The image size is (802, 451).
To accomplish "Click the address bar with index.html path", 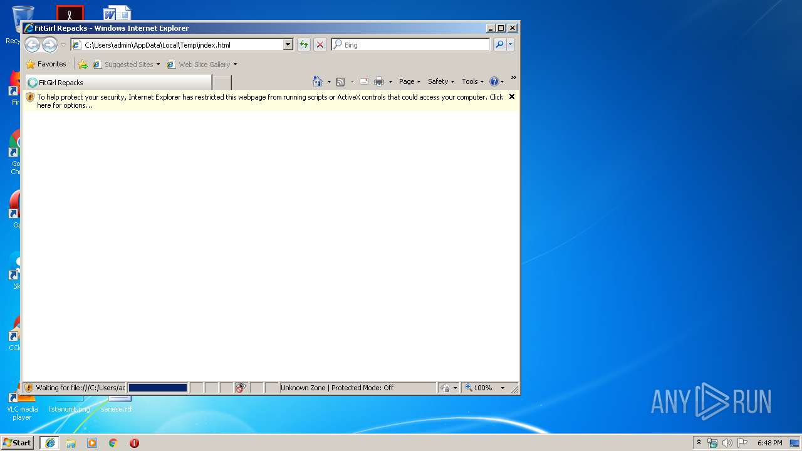I will click(x=182, y=44).
